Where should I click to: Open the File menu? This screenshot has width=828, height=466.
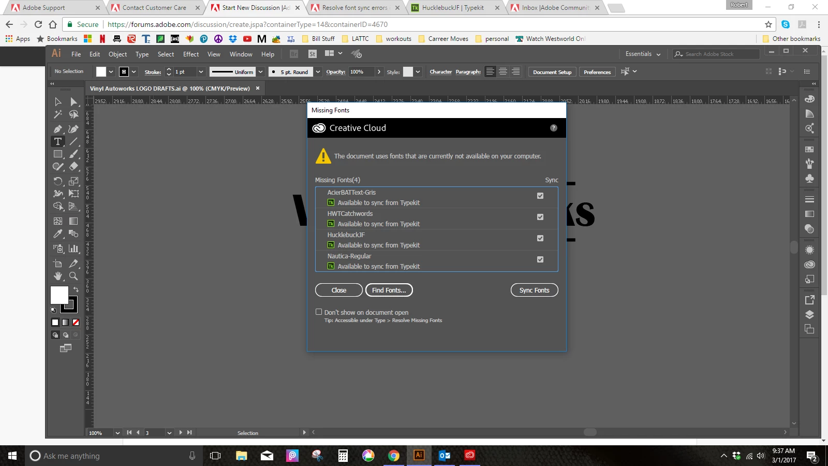pyautogui.click(x=76, y=54)
